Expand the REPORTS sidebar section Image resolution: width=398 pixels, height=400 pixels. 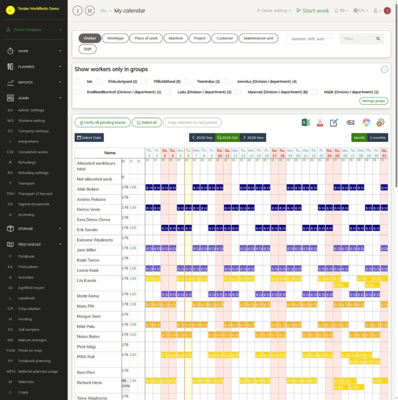click(34, 82)
